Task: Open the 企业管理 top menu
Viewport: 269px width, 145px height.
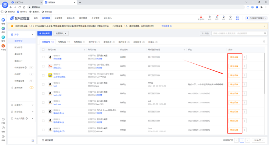Action: coord(95,18)
